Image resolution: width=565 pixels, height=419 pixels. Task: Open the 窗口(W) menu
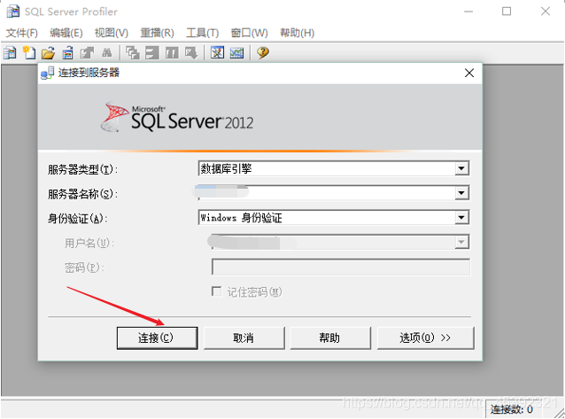250,33
